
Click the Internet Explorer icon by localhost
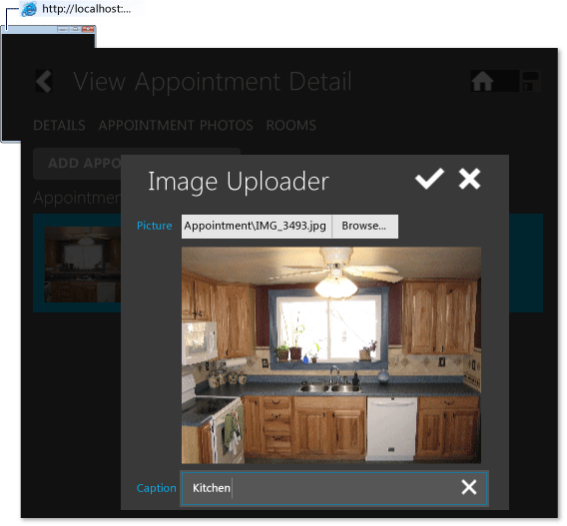click(x=29, y=9)
